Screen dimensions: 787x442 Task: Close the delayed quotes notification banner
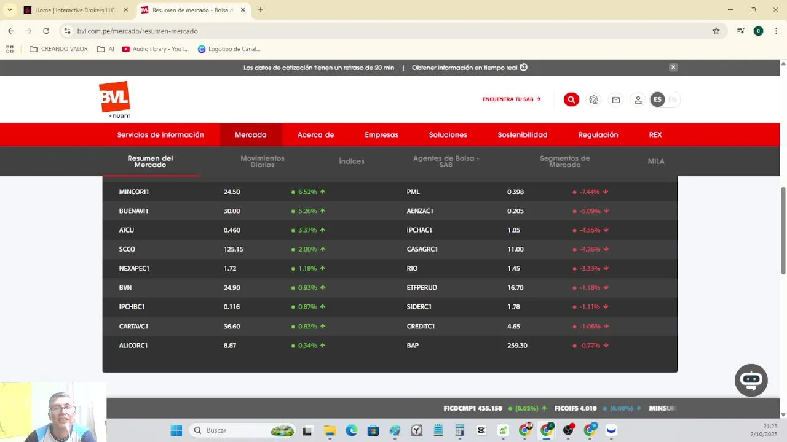673,68
